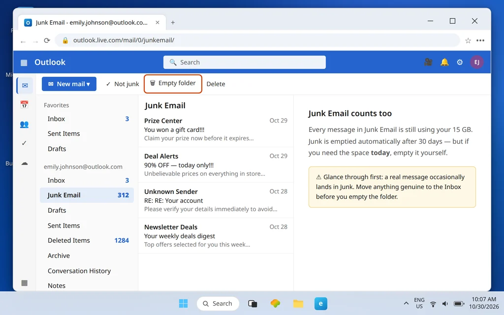Focus the Outlook Search field
Viewport: 504px width, 315px height.
click(245, 63)
